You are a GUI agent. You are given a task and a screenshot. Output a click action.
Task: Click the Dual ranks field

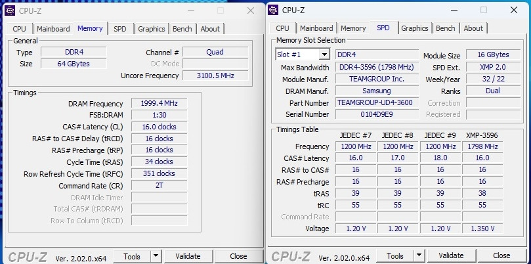[494, 91]
